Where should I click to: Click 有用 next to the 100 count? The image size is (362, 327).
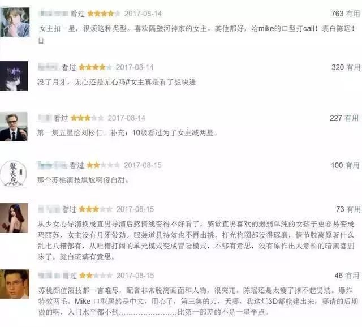tap(352, 165)
